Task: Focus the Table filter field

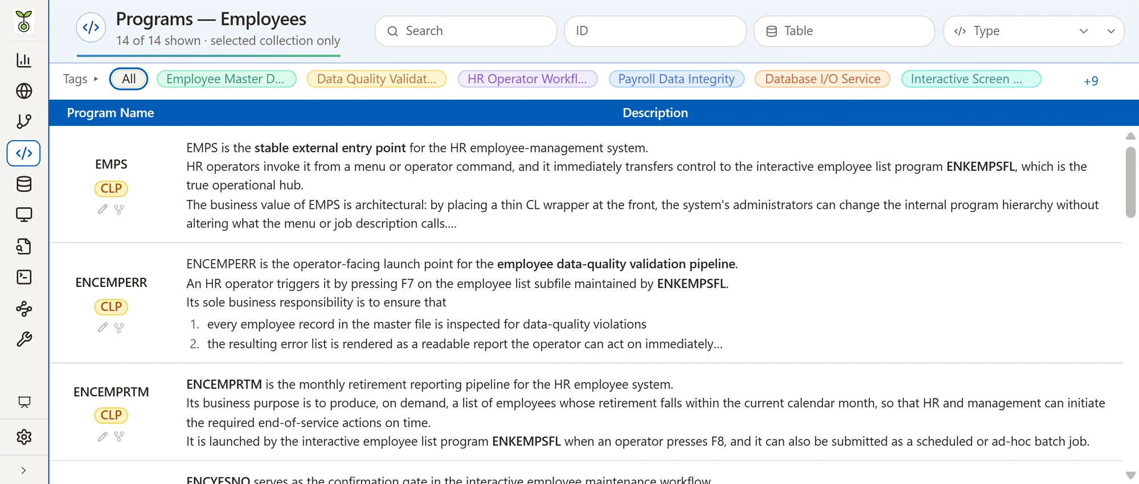Action: pyautogui.click(x=844, y=31)
